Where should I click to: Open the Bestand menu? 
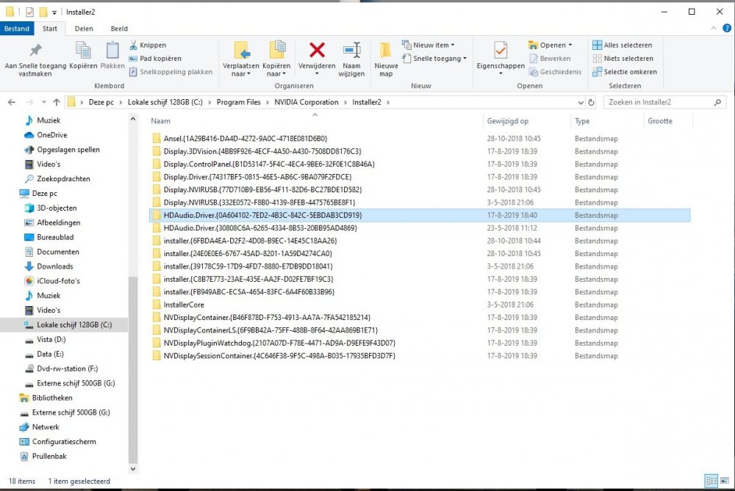[x=16, y=29]
